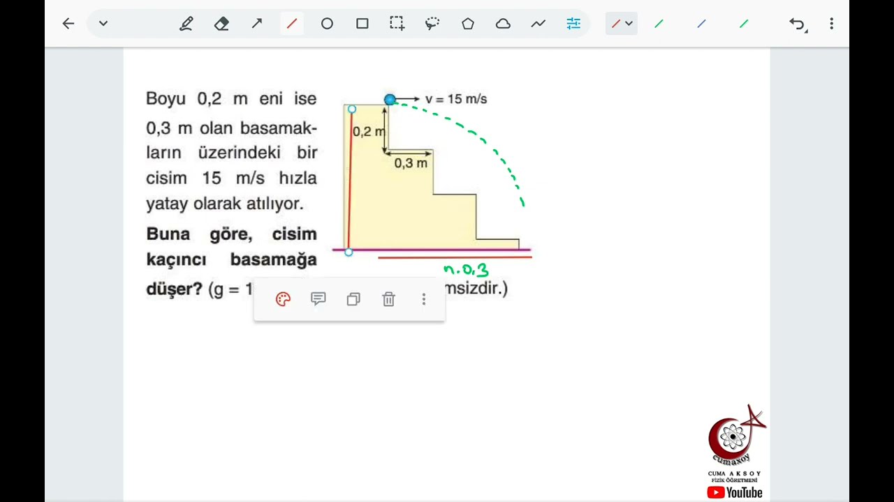Open the top-right three-dot menu
The image size is (894, 502).
831,24
